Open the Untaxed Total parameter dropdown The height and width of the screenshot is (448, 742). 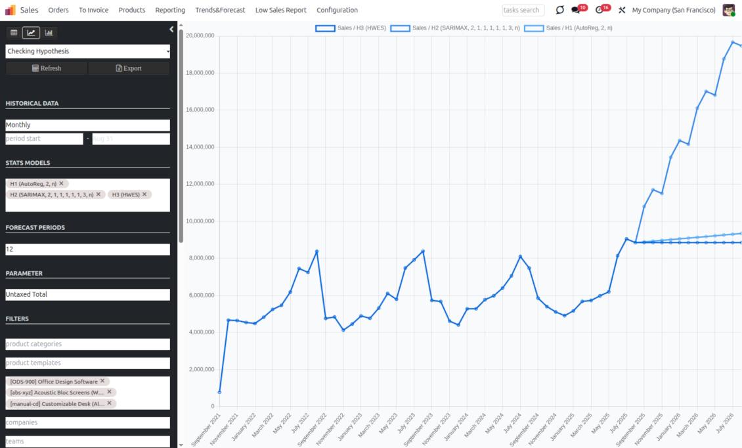coord(87,294)
